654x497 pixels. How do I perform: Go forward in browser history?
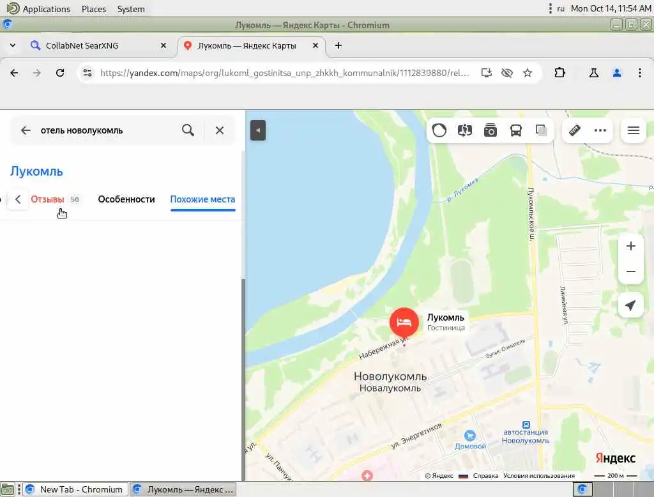pos(37,73)
